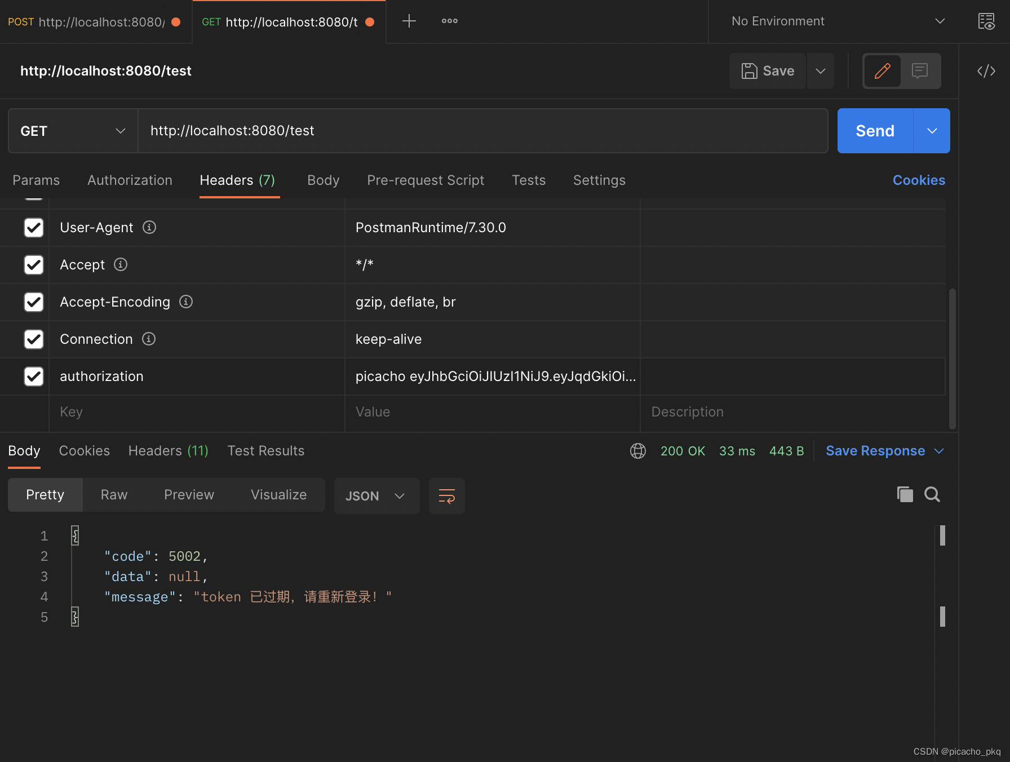Go to Pre-request Script tab

(426, 180)
